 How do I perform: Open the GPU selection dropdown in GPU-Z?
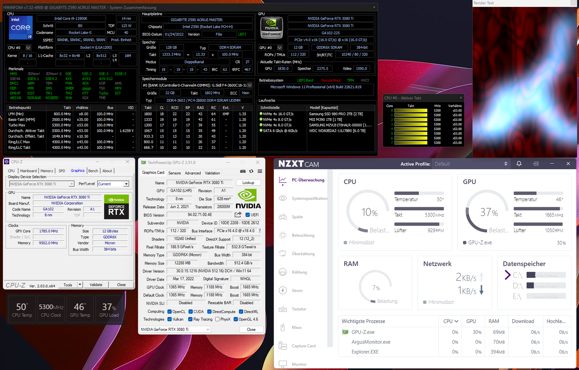coord(175,329)
